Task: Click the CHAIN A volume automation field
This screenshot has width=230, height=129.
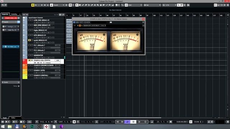Action: pyautogui.click(x=53, y=63)
